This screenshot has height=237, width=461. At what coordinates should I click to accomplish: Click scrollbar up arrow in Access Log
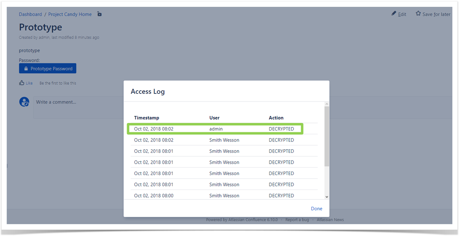coord(327,104)
